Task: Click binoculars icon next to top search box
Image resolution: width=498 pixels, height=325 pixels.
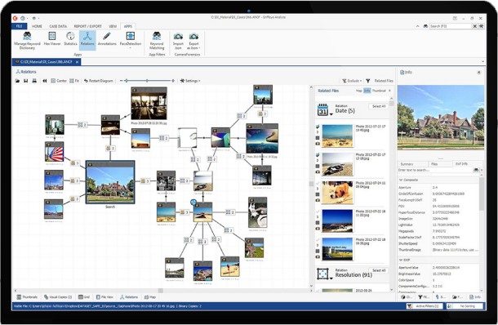Action: tap(425, 26)
